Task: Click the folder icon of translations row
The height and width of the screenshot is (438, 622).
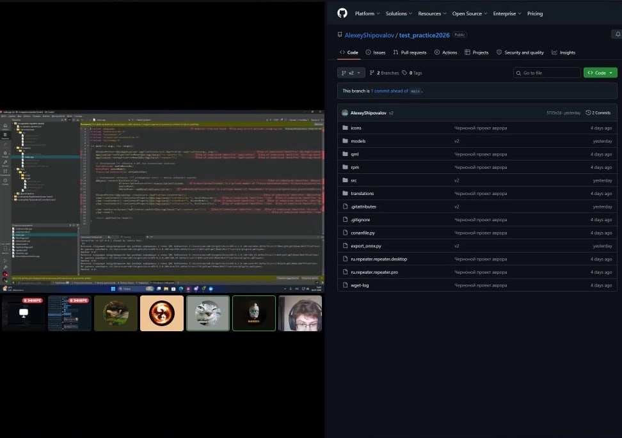Action: pos(345,193)
